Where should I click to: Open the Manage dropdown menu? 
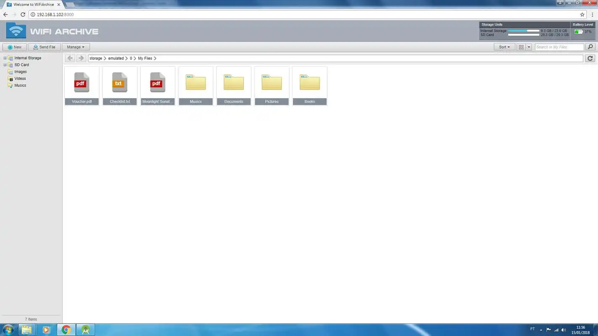pos(76,47)
